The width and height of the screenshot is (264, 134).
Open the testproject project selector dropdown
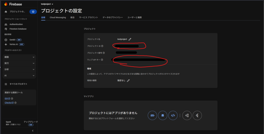(x=47, y=4)
